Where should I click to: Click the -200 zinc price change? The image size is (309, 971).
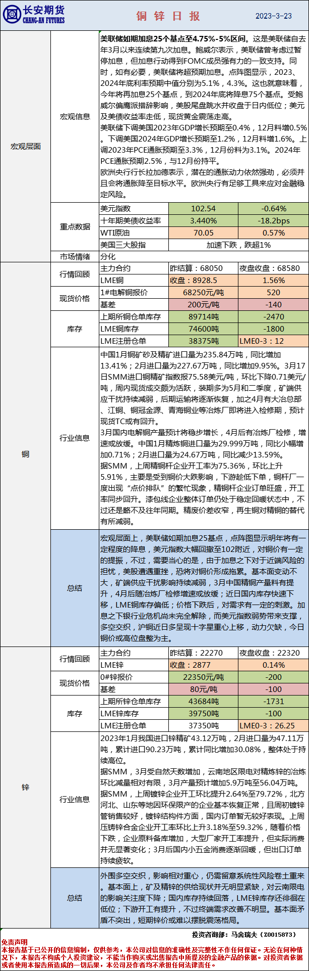[x=273, y=677]
